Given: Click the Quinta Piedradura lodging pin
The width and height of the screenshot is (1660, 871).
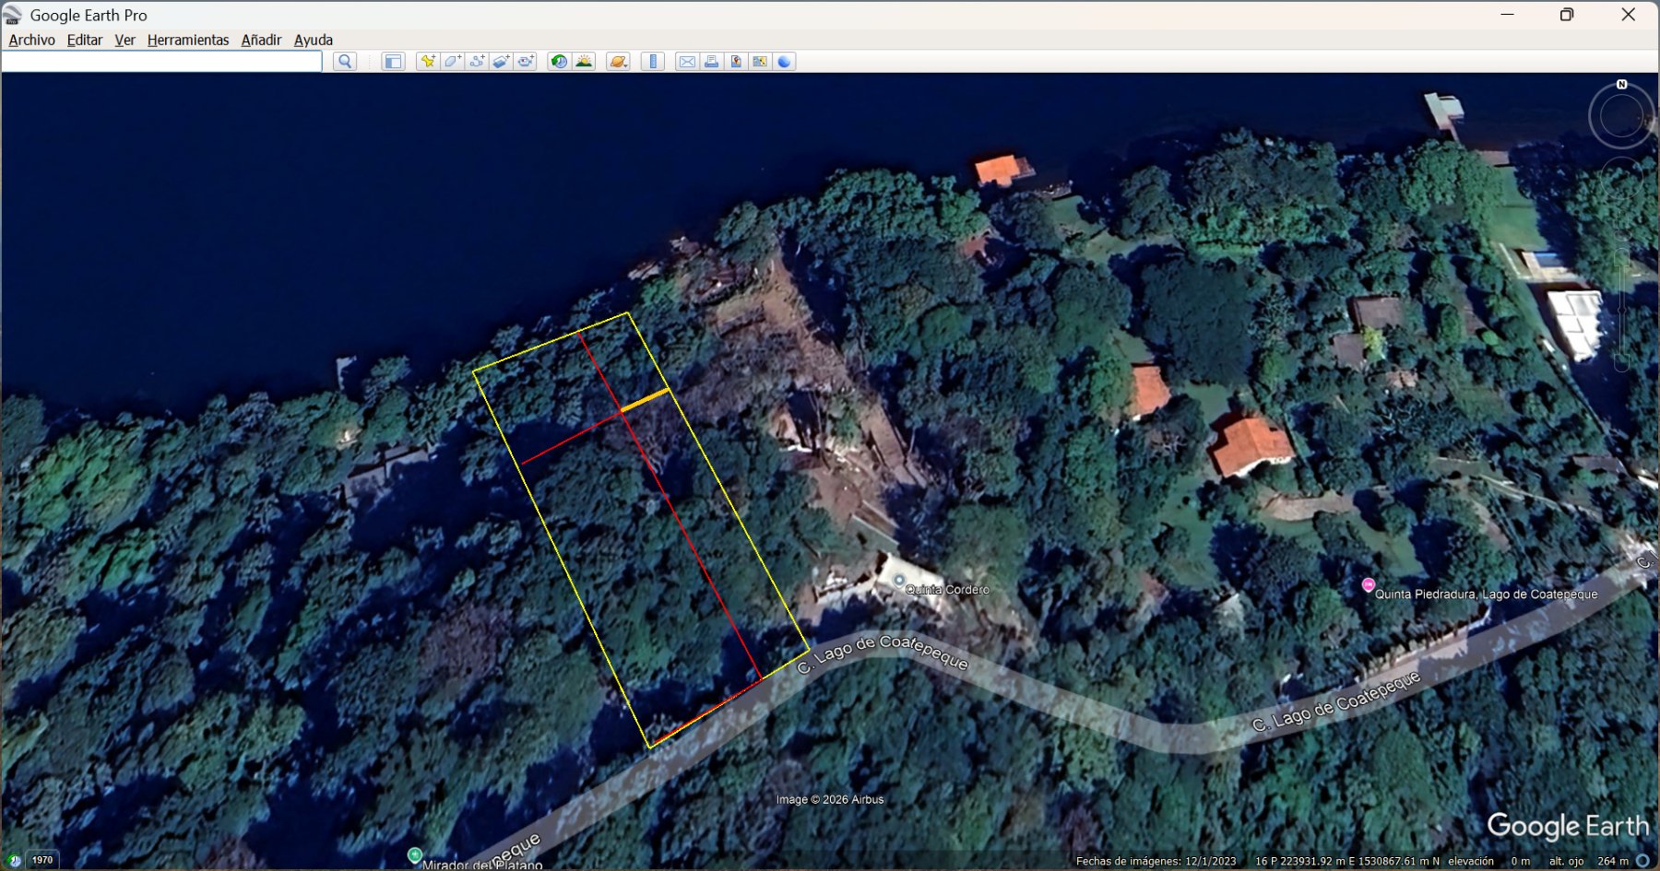Looking at the screenshot, I should coord(1369,584).
